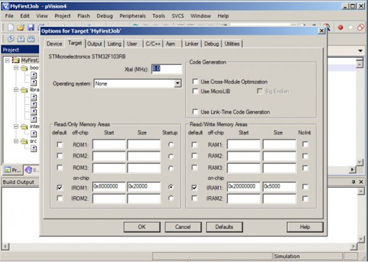This screenshot has width=368, height=262.
Task: Collapse the libra group in project tree
Action: [x=16, y=90]
